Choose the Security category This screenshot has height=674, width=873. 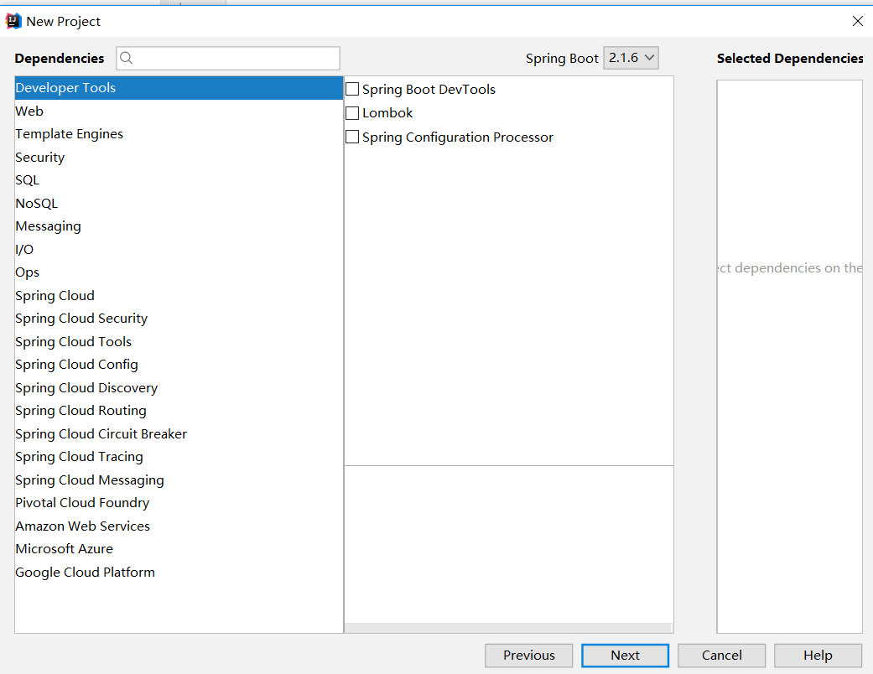click(39, 158)
